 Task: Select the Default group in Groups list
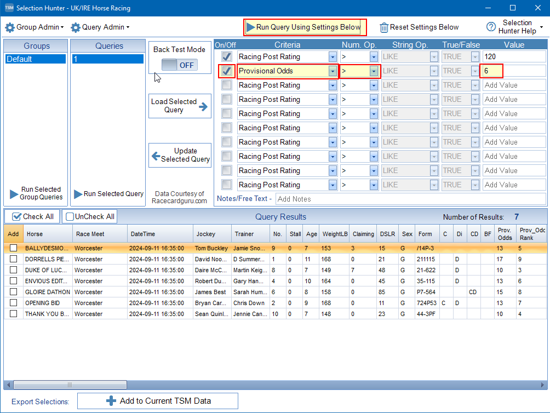tap(36, 59)
